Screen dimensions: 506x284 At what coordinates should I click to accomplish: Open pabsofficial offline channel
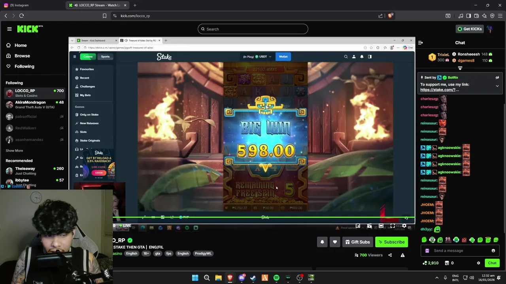tap(34, 117)
